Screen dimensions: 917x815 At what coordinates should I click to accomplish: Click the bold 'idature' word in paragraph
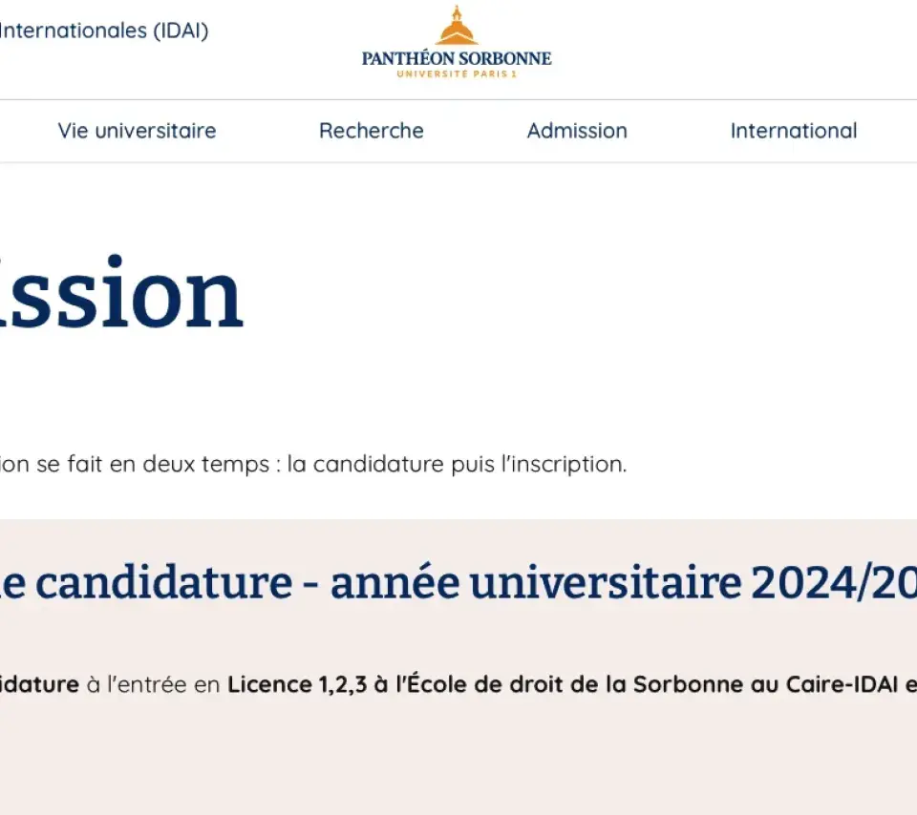pos(40,684)
